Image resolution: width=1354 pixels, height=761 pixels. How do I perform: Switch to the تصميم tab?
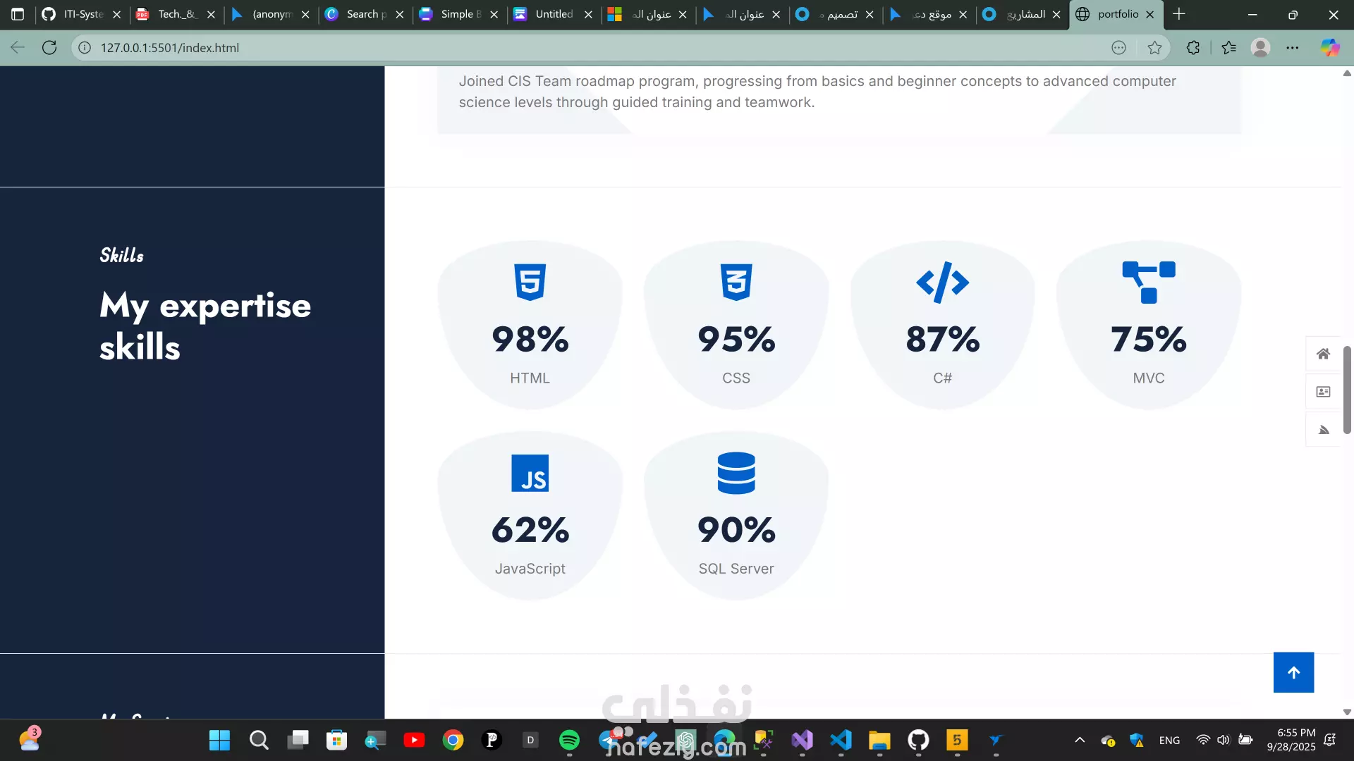[x=834, y=14]
